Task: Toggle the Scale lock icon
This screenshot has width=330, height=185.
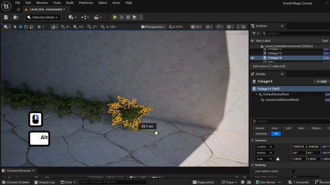Action: [278, 159]
